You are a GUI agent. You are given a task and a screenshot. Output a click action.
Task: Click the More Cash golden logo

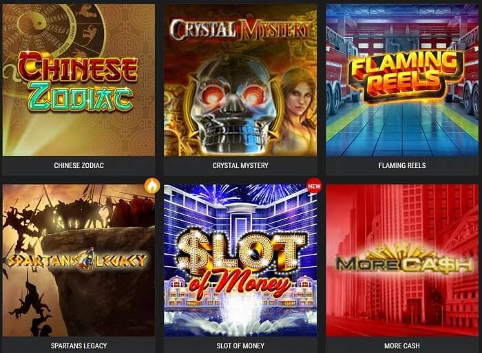(404, 261)
